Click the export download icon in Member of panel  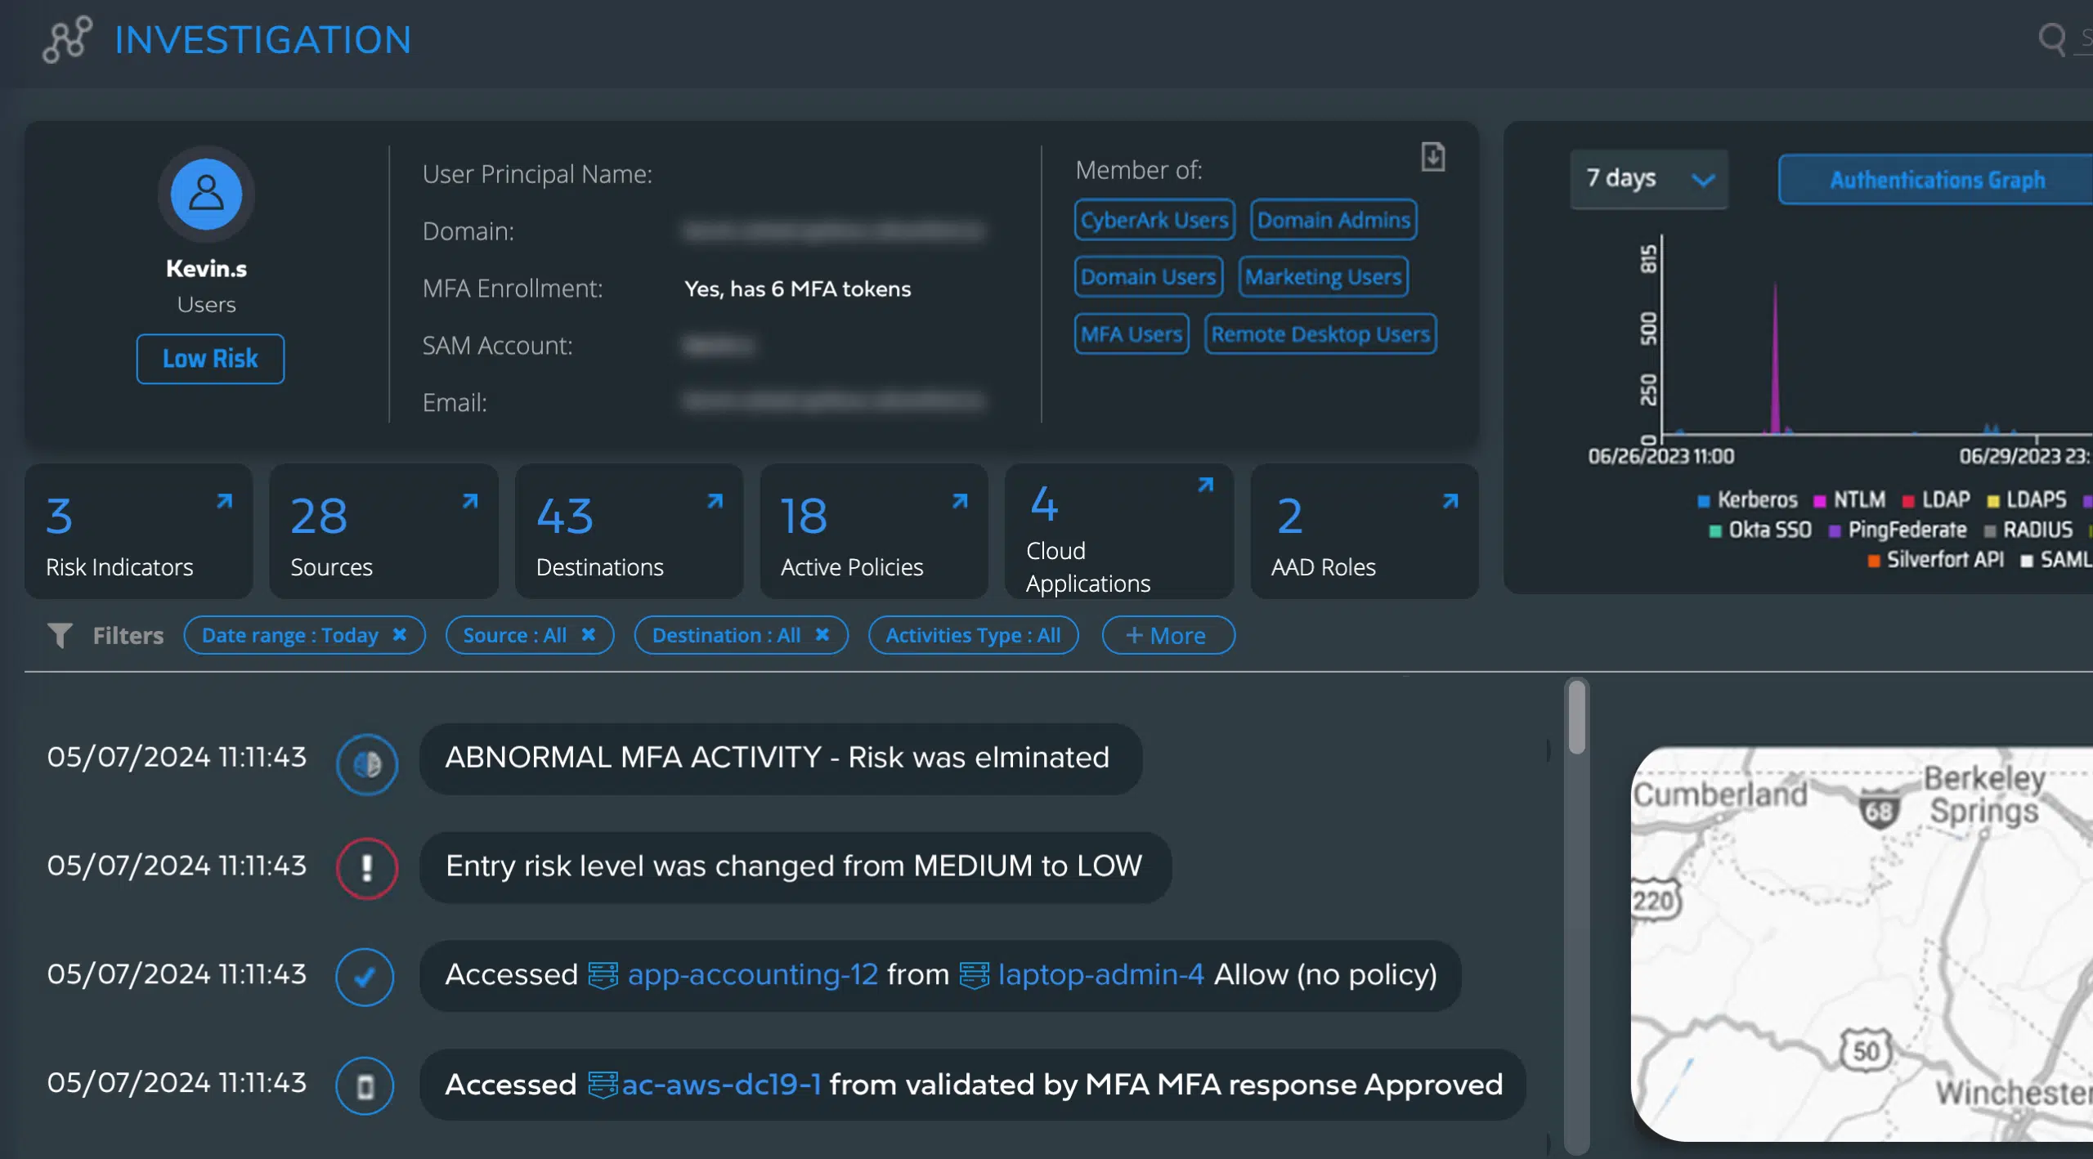pyautogui.click(x=1432, y=157)
